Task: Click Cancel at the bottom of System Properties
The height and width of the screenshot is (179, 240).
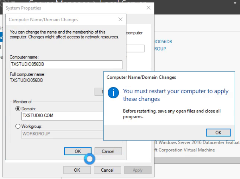Action: (107, 170)
